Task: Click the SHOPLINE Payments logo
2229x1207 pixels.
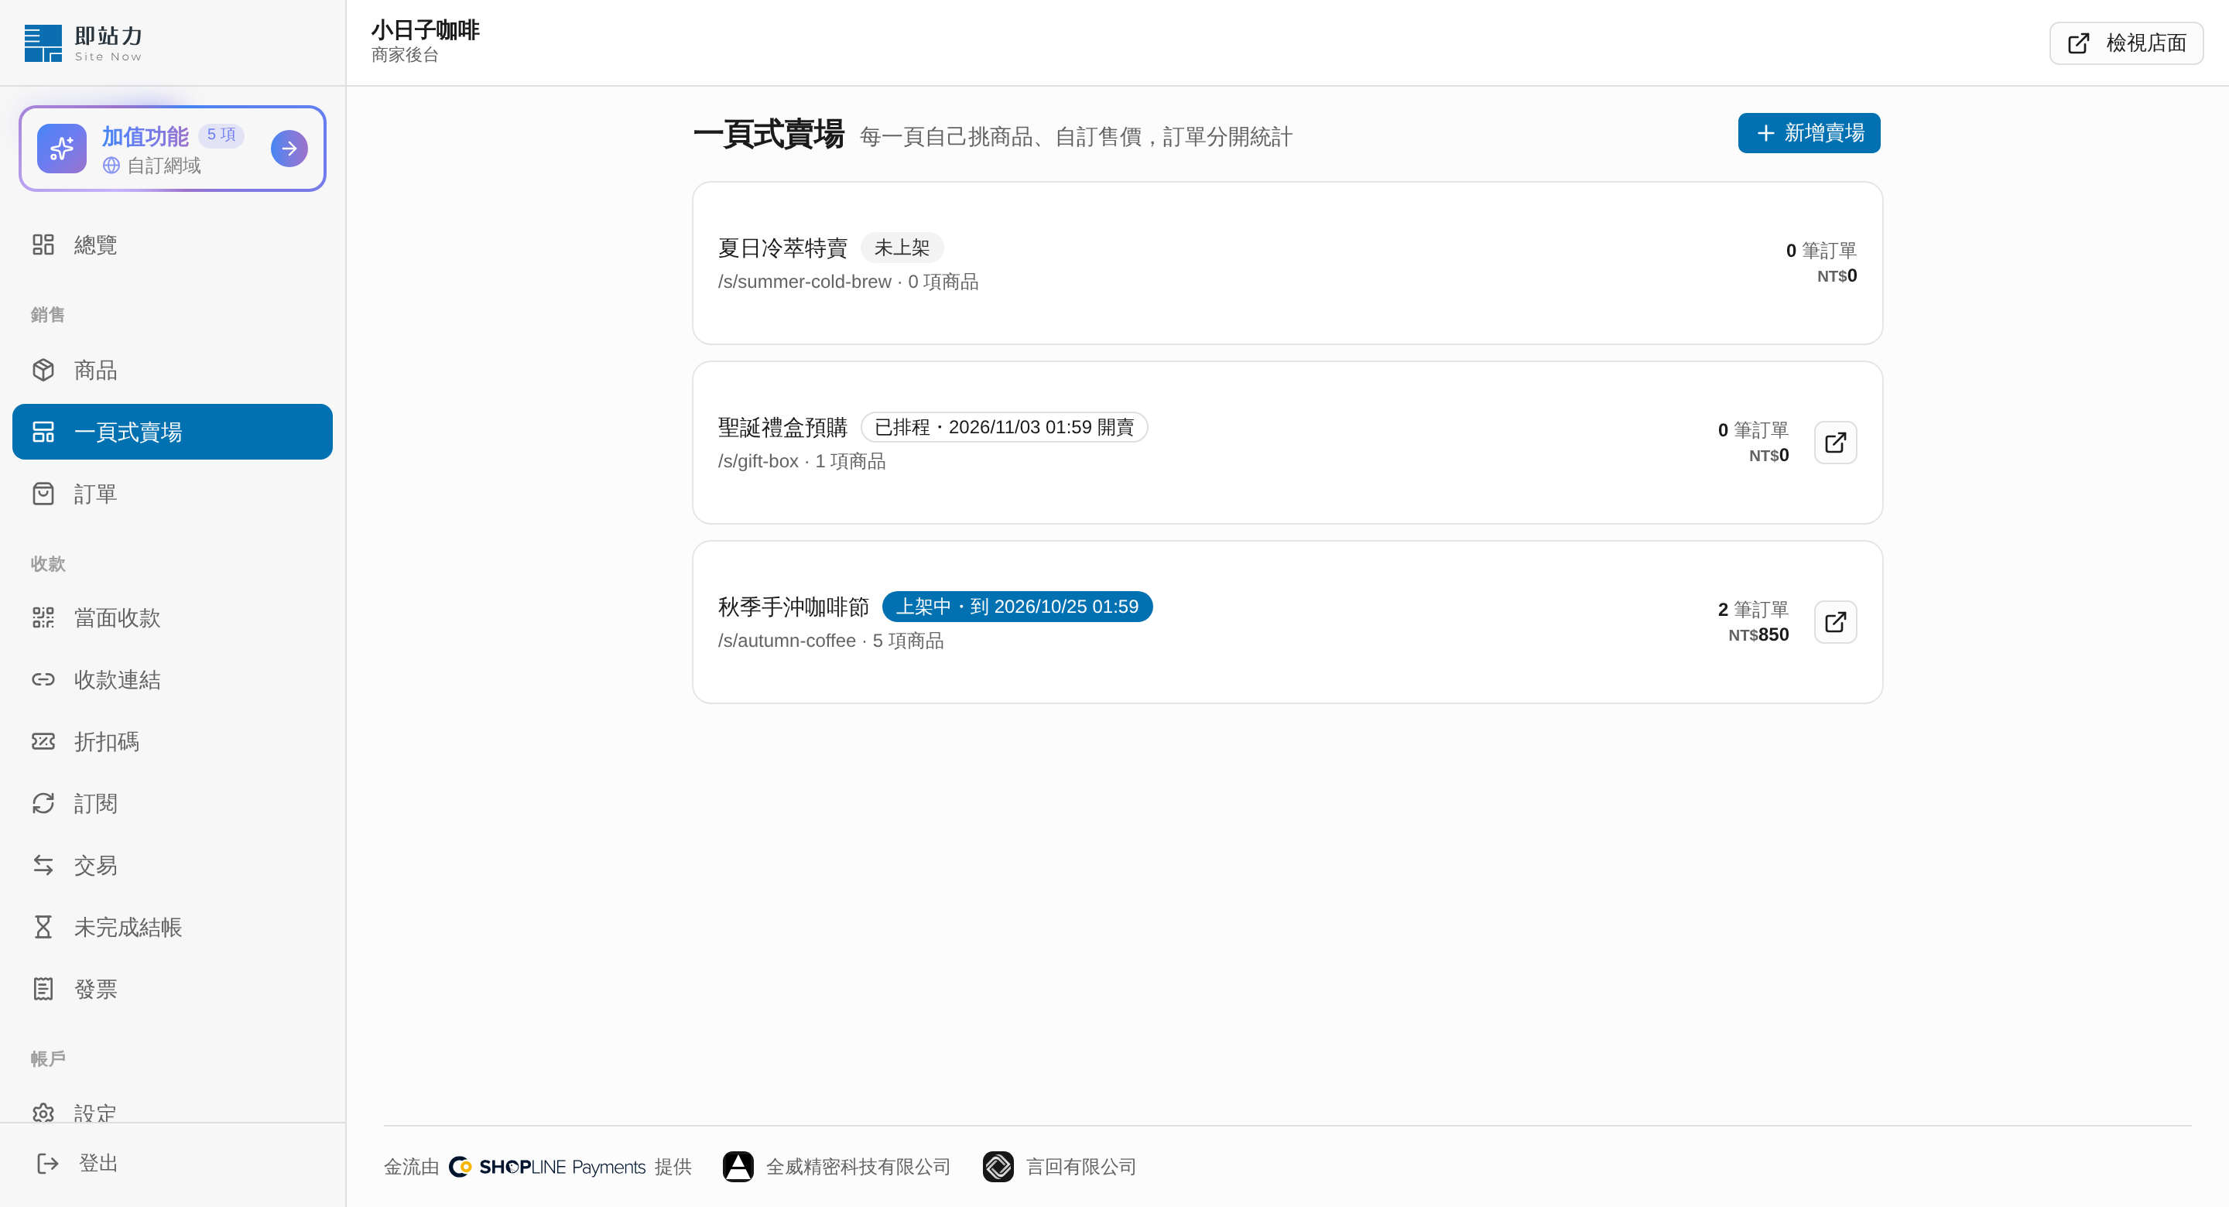Action: pos(547,1166)
